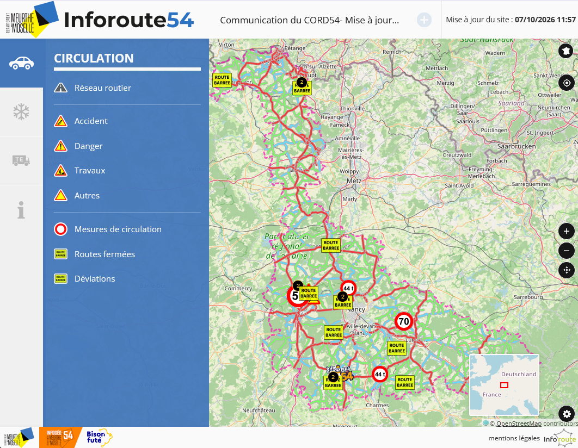Click the overview mini-map thumbnail
Viewport: 578px width, 448px height.
[505, 385]
